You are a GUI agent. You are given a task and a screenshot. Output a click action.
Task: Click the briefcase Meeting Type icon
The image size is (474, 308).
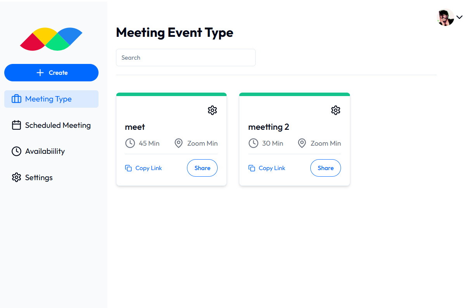click(x=16, y=99)
